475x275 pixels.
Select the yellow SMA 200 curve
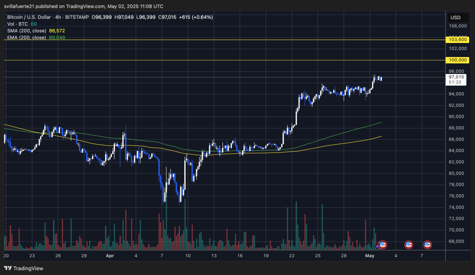339,144
